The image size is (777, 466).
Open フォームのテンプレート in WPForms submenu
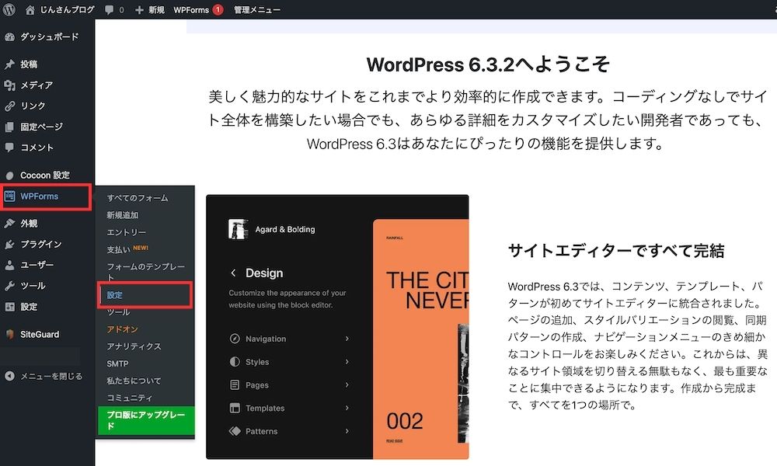point(146,272)
